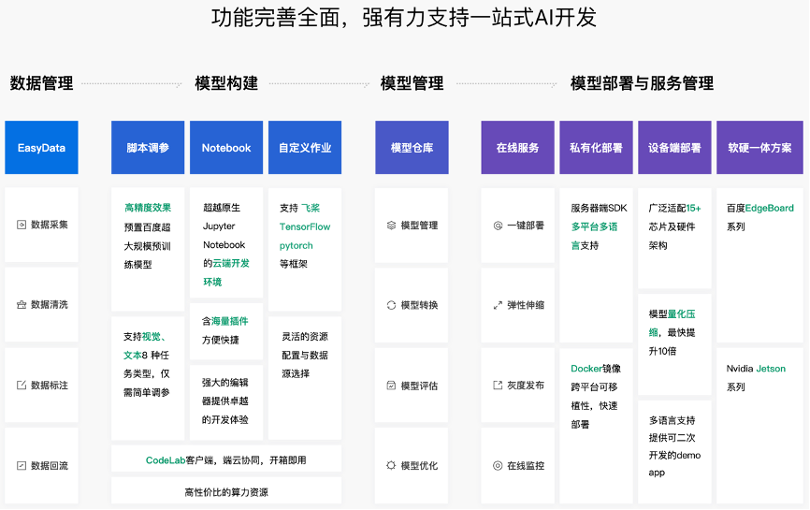Click the 模型管理 layers icon
The height and width of the screenshot is (510, 810).
[391, 226]
